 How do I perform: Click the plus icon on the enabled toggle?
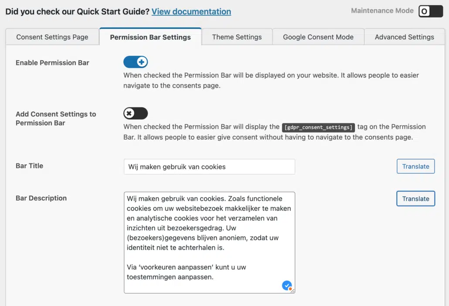[x=141, y=62]
